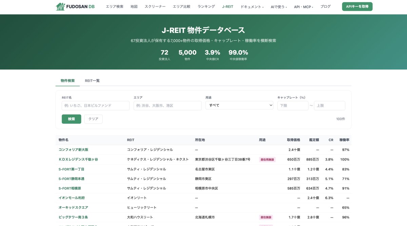Click イオンリート REIT cell
This screenshot has width=407, height=226.
[137, 198]
